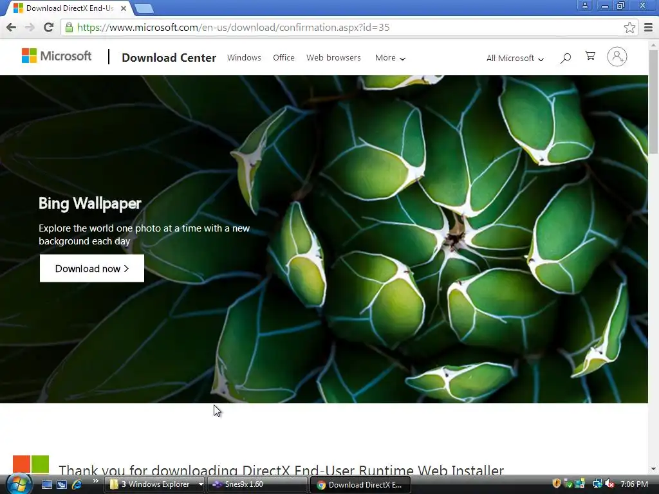This screenshot has width=659, height=494.
Task: Open the Office menu item
Action: (x=284, y=57)
